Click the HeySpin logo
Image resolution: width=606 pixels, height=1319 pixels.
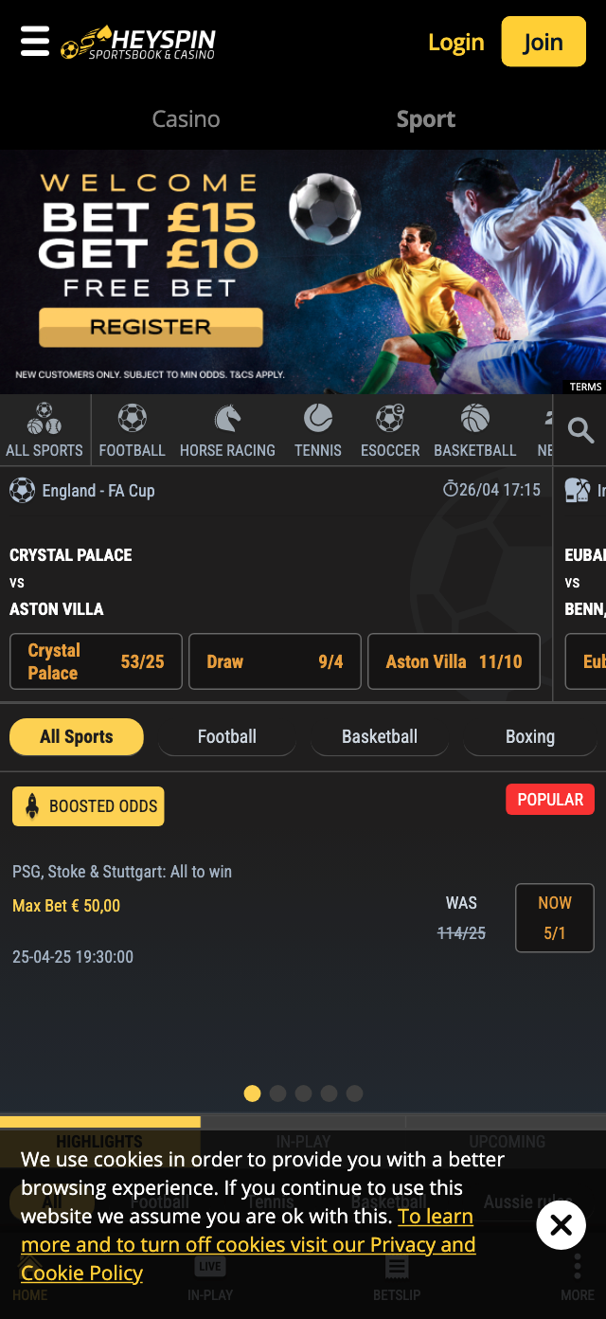point(139,43)
